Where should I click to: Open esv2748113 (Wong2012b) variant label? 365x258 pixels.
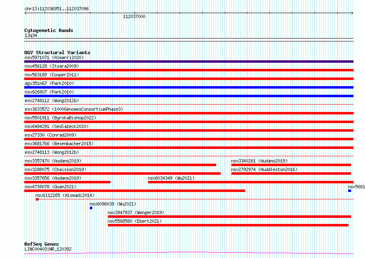click(x=52, y=152)
